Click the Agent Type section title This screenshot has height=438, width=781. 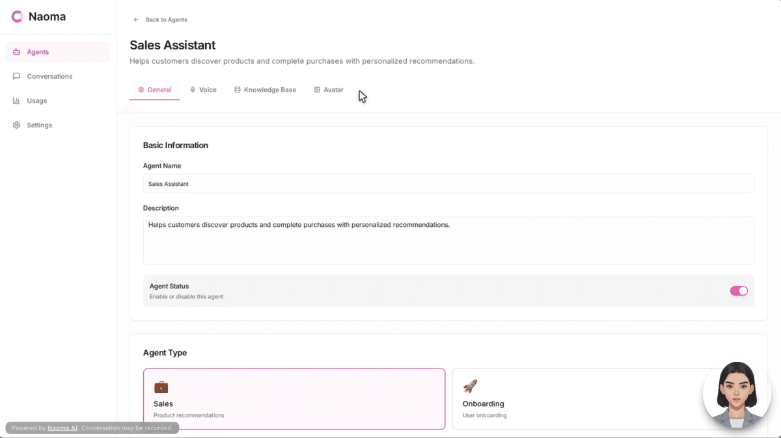click(165, 353)
